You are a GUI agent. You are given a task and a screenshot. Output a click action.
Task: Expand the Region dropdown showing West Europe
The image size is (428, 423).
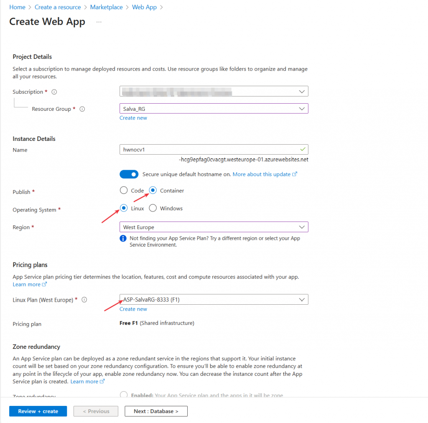coord(302,227)
